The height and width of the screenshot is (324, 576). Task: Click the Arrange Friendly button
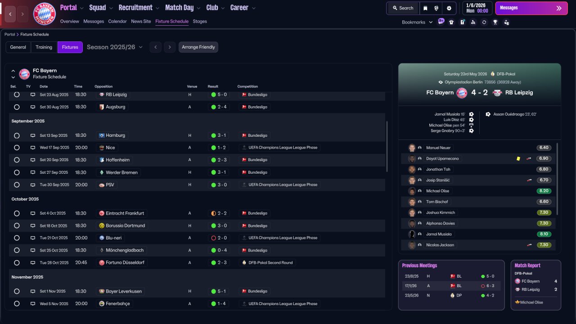[198, 47]
